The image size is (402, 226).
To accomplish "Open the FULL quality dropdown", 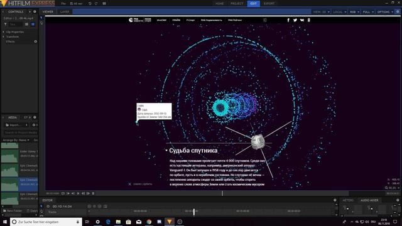I will click(x=368, y=12).
